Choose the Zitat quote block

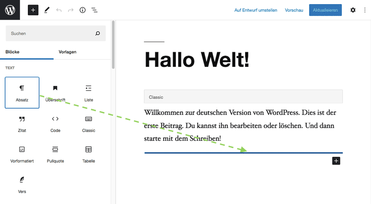coord(22,123)
